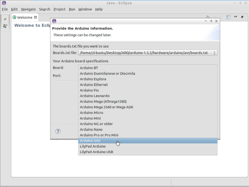249x187 pixels.
Task: Choose Arduino BT from board list
Action: 148,68
